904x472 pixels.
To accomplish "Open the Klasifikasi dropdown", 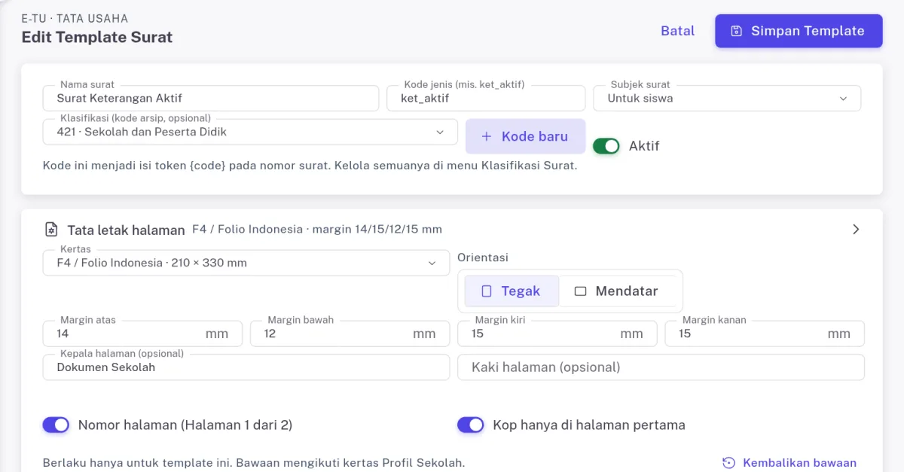I will coord(250,132).
